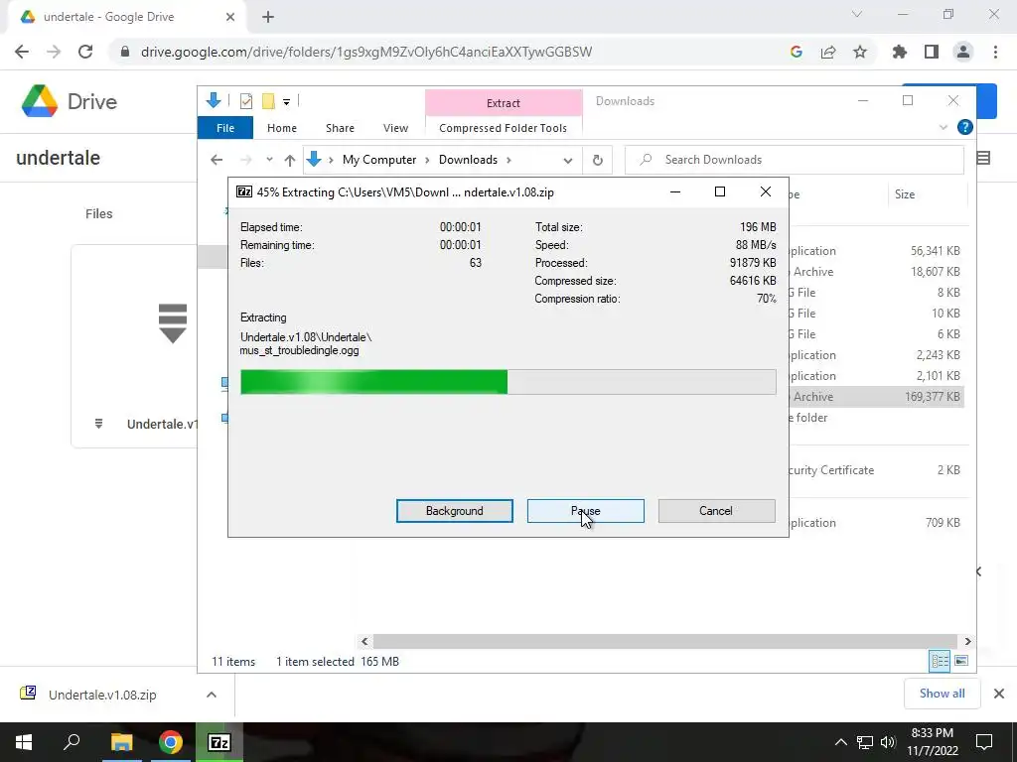The width and height of the screenshot is (1017, 762).
Task: Switch to Details view layout icon
Action: (x=940, y=661)
